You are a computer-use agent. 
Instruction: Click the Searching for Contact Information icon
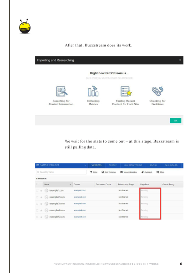click(x=62, y=91)
